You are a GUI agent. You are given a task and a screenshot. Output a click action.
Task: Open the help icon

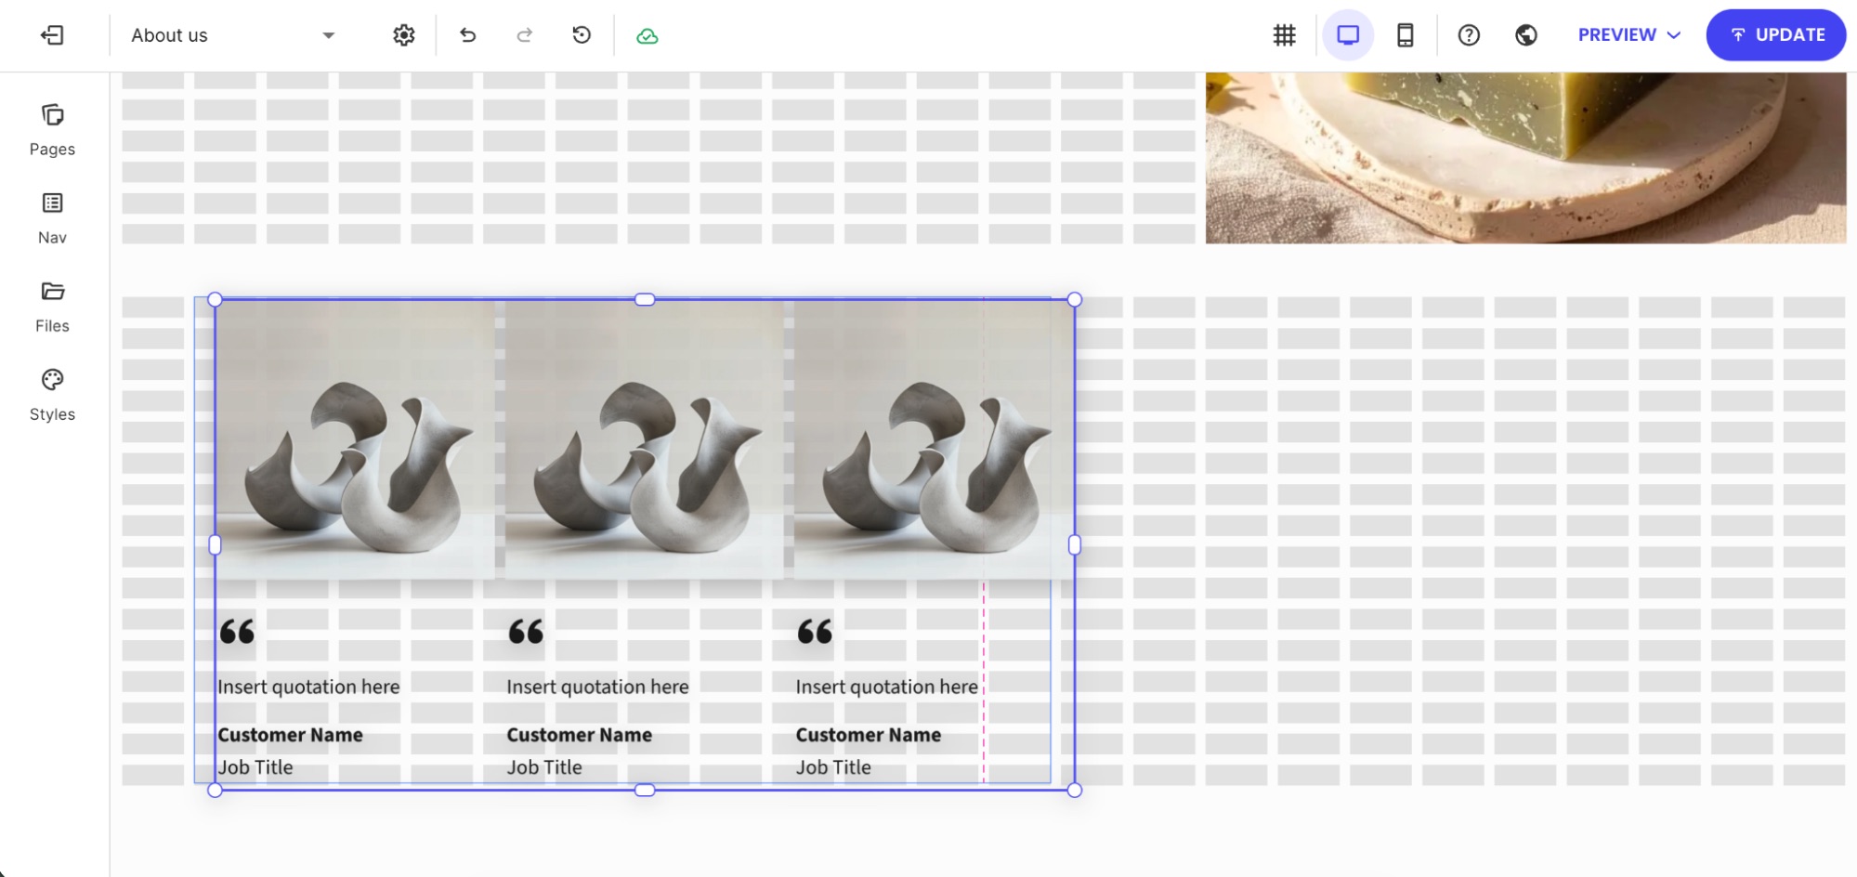click(x=1469, y=35)
